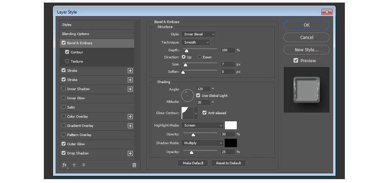Image resolution: width=387 pixels, height=183 pixels.
Task: Click the white Highlight Mode color swatch
Action: pyautogui.click(x=231, y=126)
